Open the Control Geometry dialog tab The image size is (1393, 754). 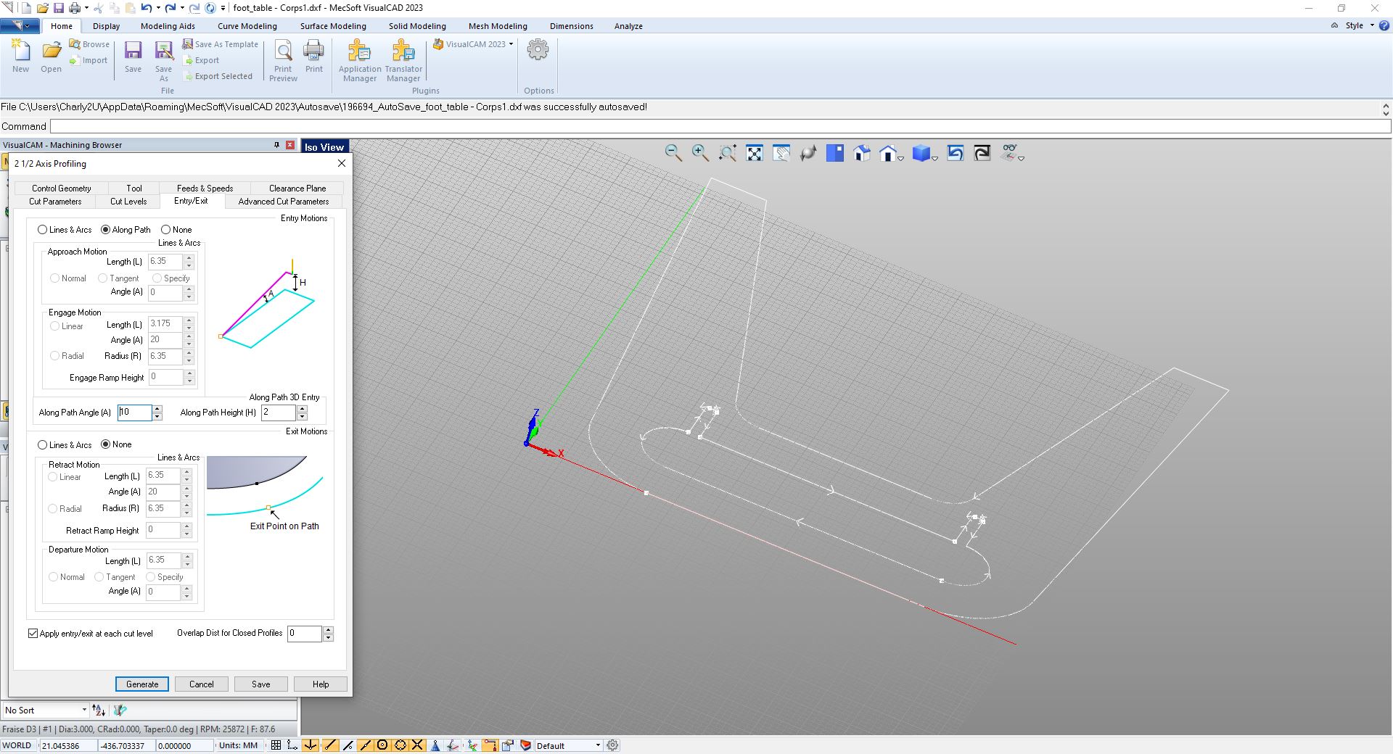pos(62,188)
